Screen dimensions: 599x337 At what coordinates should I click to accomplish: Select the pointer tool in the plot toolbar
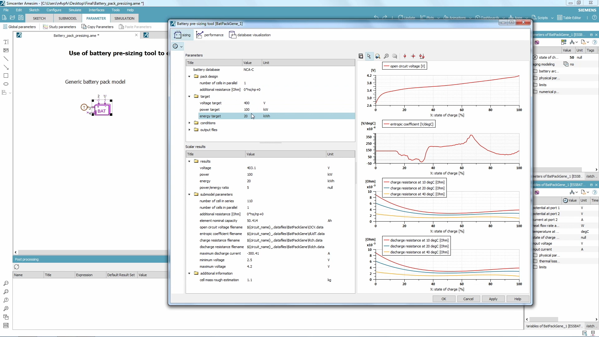369,56
